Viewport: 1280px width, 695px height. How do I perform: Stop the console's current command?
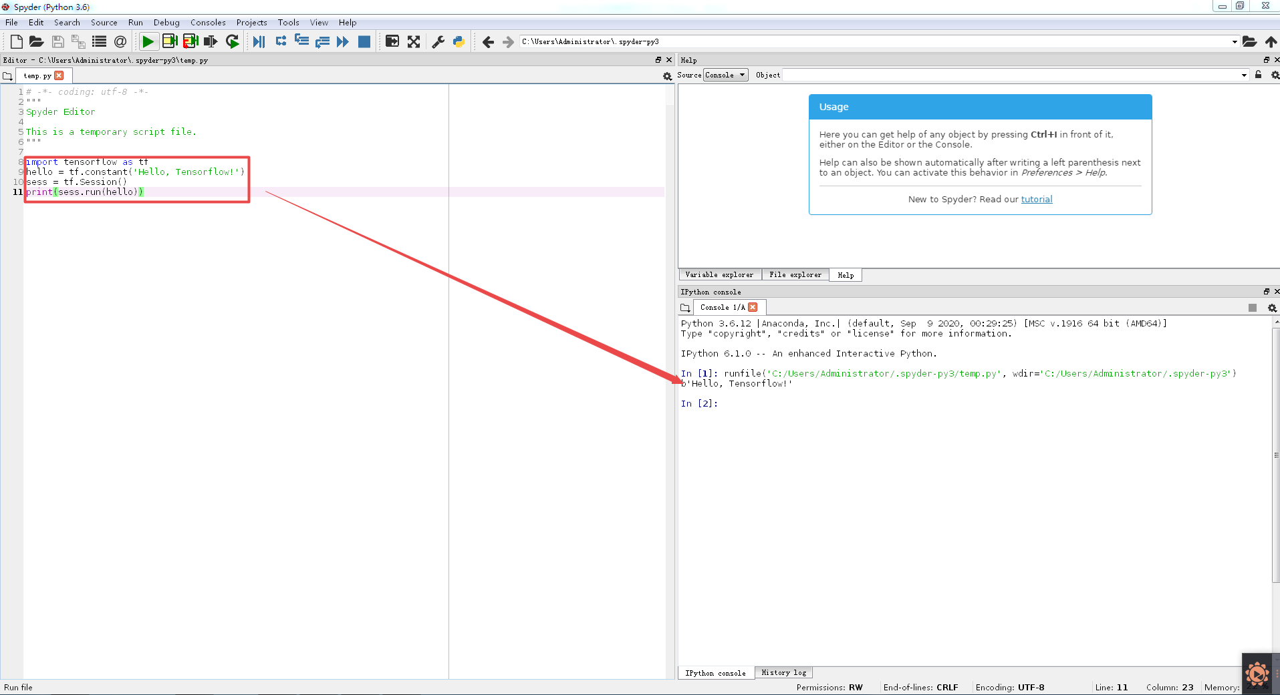click(x=1253, y=308)
